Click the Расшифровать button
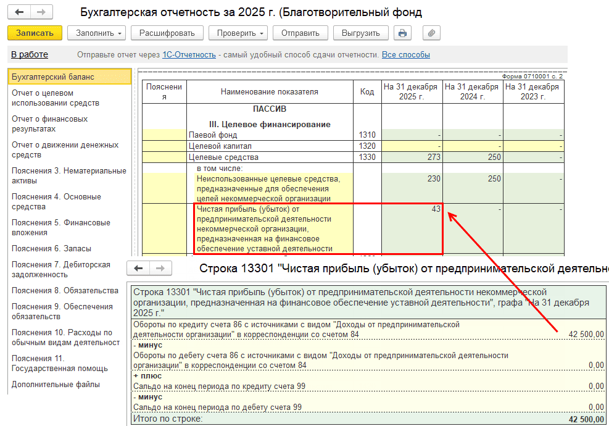 click(x=167, y=33)
